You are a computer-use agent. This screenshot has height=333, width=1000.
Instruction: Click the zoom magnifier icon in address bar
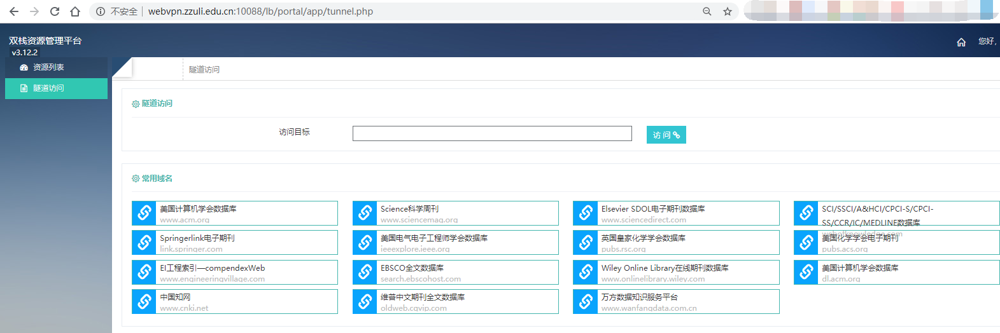(707, 11)
